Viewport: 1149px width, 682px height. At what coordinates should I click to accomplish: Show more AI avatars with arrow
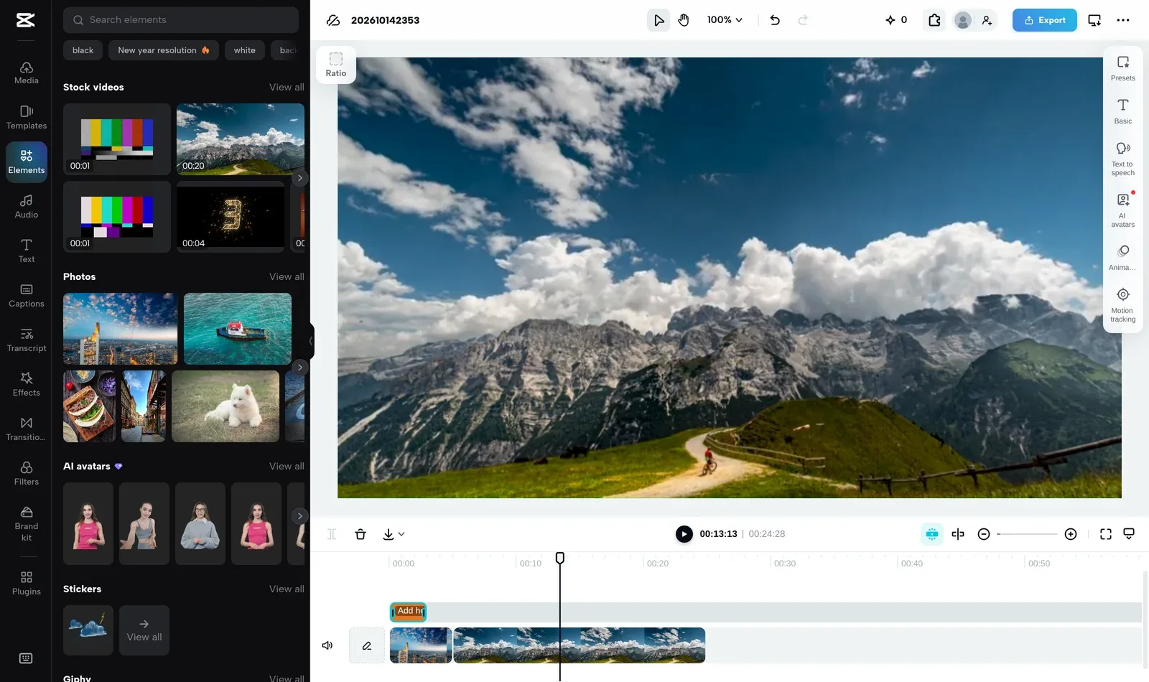300,516
